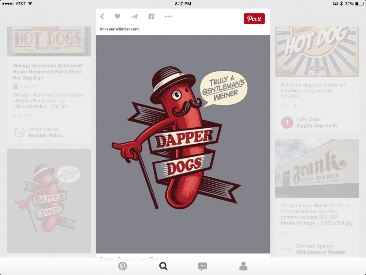Open the Retro hot dog sign pin image
The height and width of the screenshot is (275, 366).
coord(317,51)
